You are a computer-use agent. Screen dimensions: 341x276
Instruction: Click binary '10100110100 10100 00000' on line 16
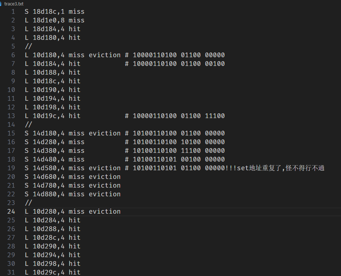tap(179, 142)
